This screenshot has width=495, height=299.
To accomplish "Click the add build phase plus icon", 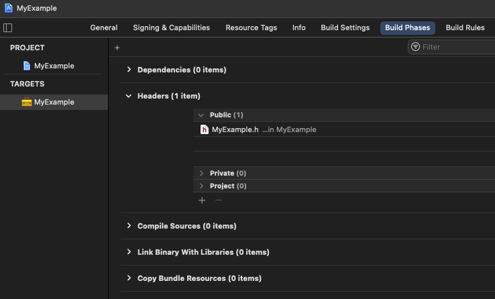I will coord(117,48).
